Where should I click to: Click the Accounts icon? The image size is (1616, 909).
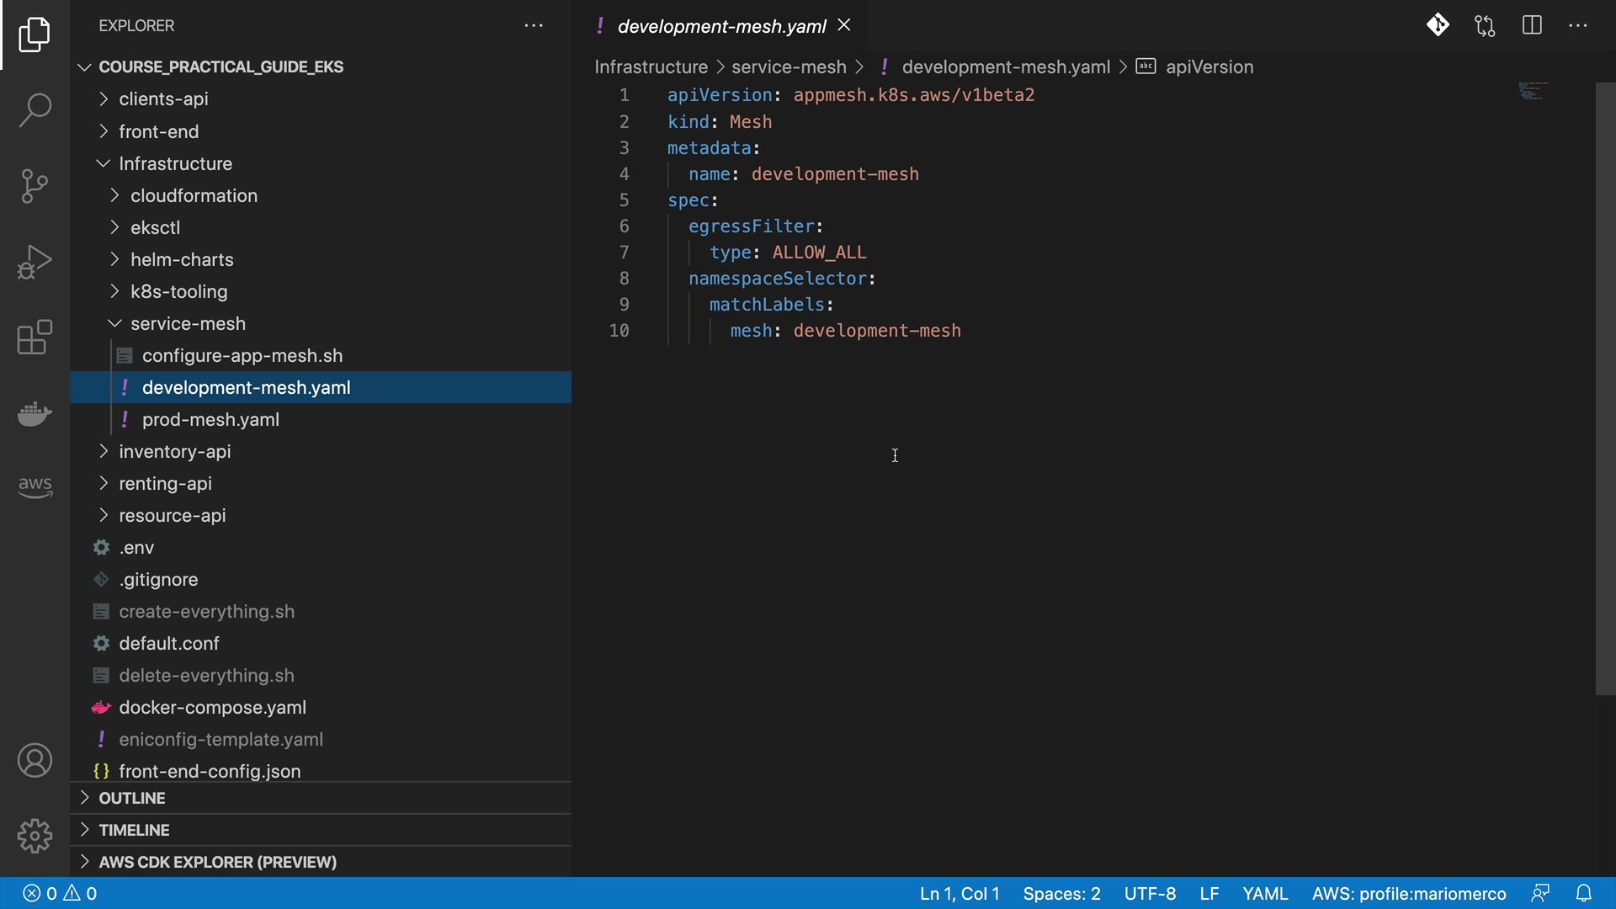(35, 761)
